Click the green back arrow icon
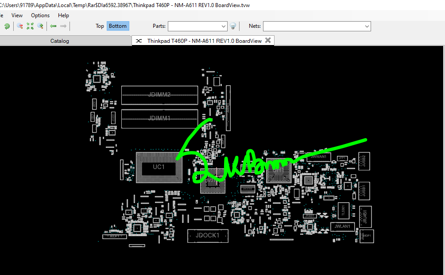 click(x=53, y=26)
